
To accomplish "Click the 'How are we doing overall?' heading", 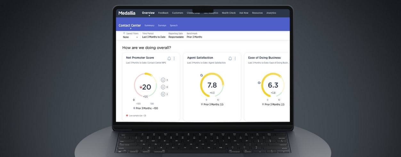I will [147, 48].
